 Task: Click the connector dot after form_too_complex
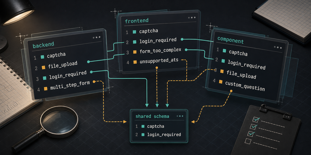pos(186,50)
